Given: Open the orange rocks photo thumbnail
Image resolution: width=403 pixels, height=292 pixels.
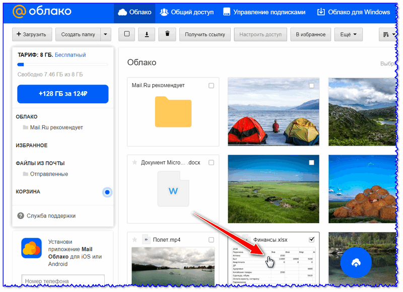Looking at the screenshot, I should 362,189.
